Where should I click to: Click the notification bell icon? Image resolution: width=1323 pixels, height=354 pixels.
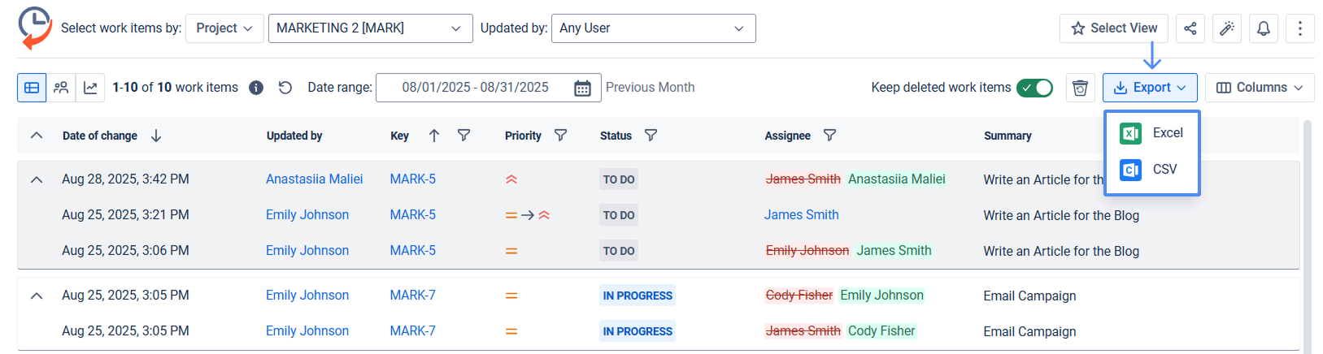coord(1263,28)
